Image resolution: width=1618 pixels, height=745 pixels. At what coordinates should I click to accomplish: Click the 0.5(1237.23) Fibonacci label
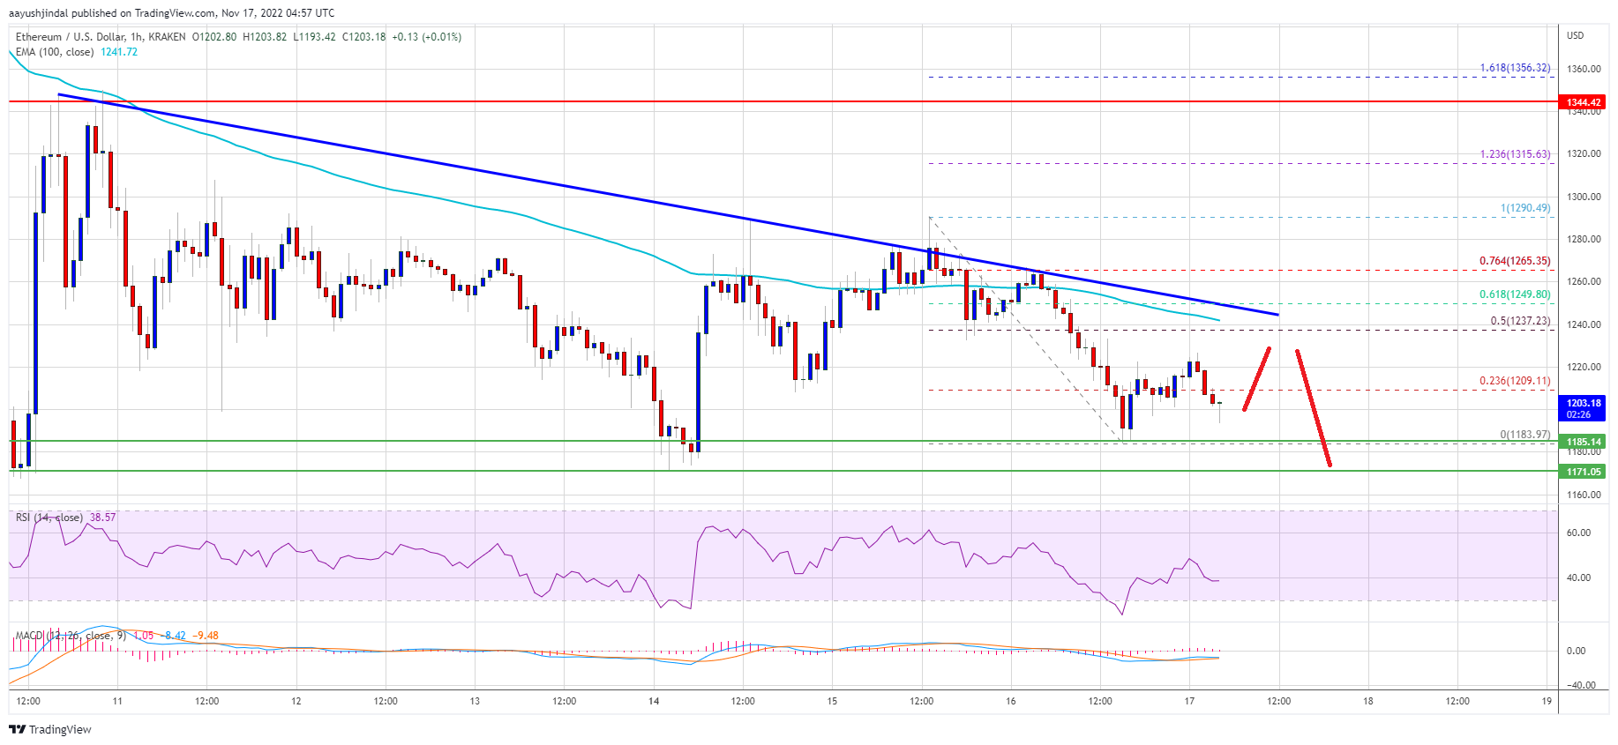pos(1520,321)
